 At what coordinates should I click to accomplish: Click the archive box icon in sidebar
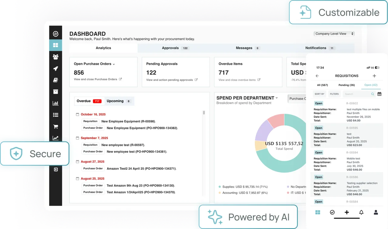pos(55,91)
